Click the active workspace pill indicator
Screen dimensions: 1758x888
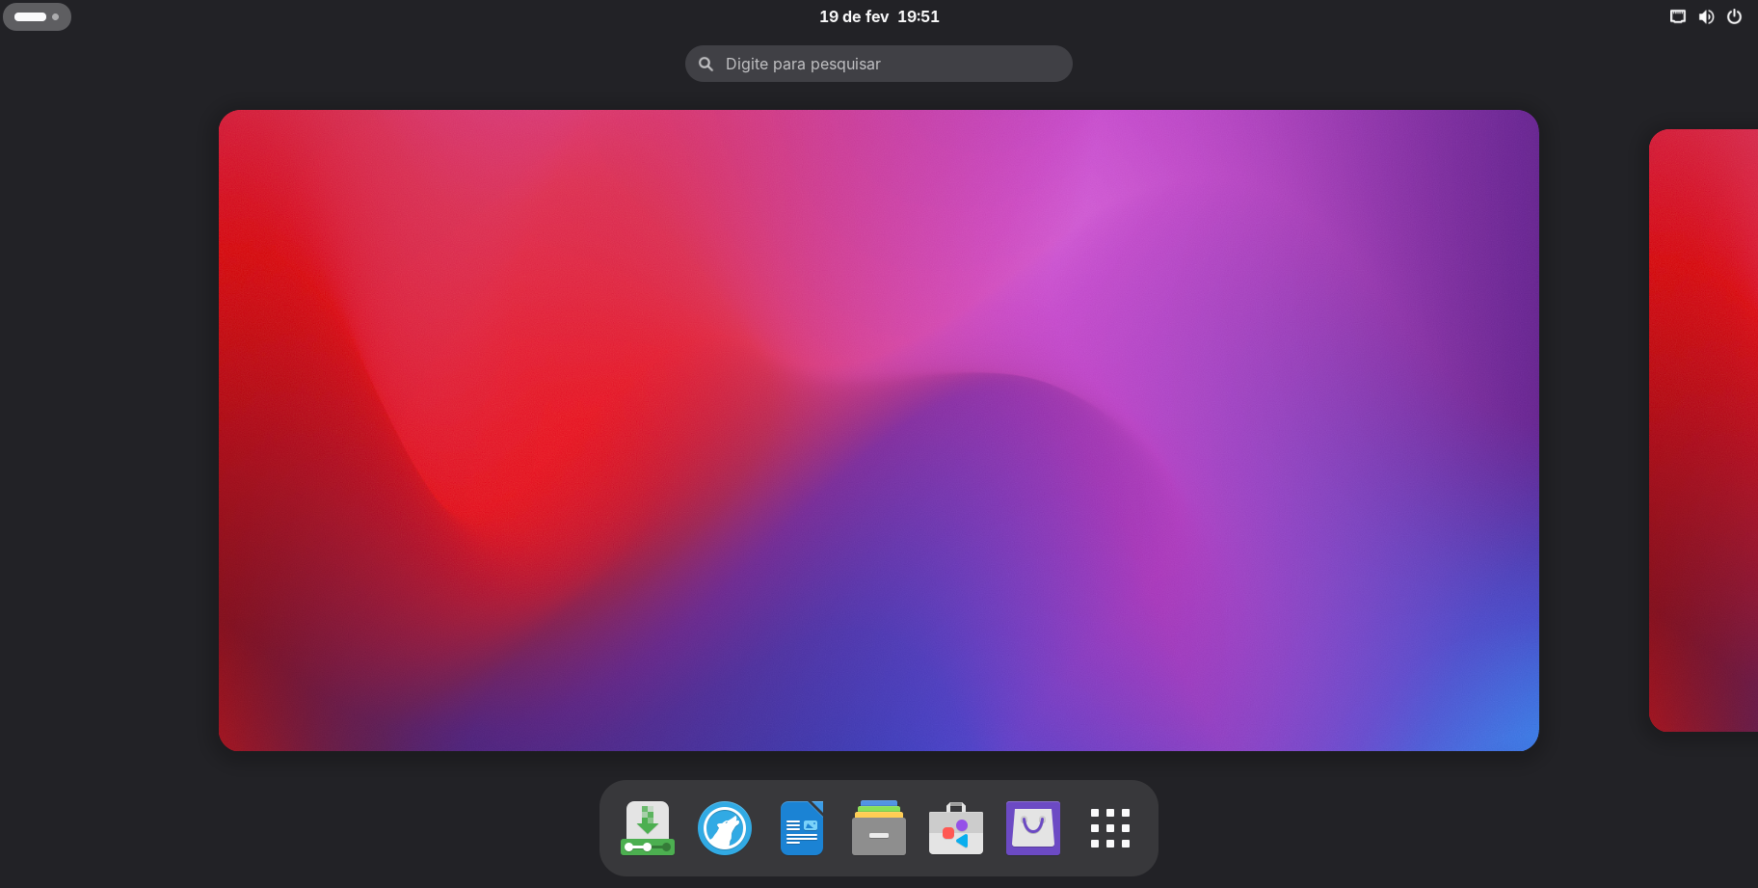[31, 16]
